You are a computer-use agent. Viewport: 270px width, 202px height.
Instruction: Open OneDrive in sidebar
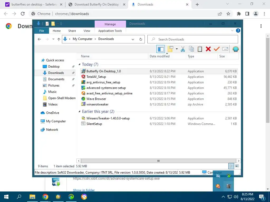click(x=52, y=113)
